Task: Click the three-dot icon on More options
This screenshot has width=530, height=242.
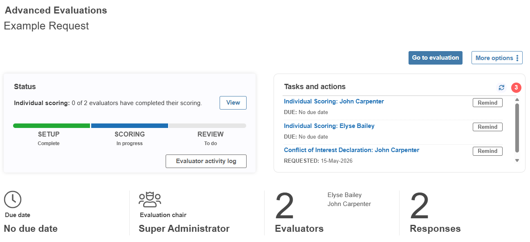Action: point(517,58)
